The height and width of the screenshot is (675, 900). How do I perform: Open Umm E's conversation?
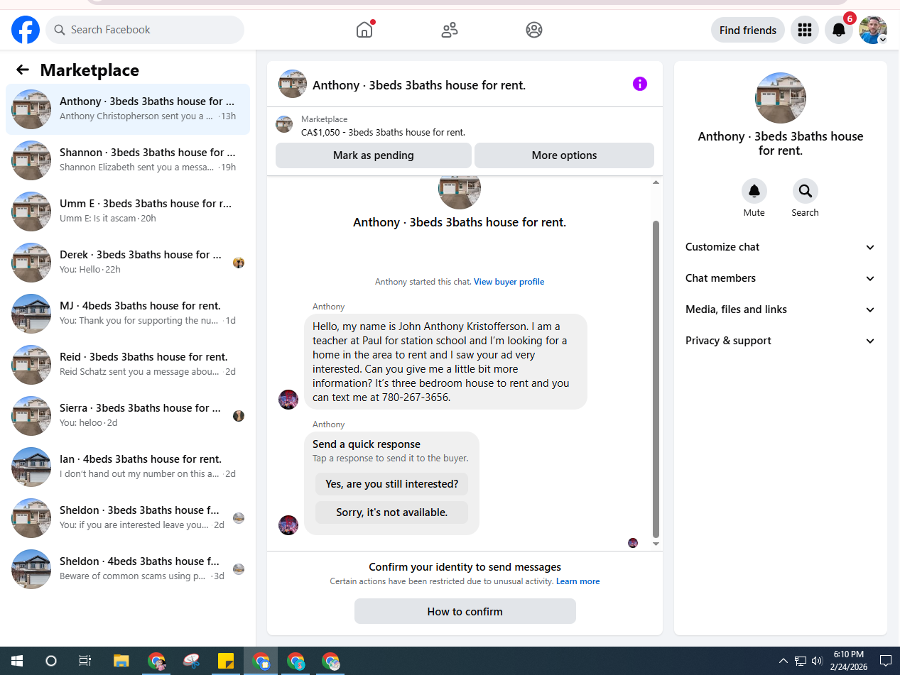click(x=128, y=212)
